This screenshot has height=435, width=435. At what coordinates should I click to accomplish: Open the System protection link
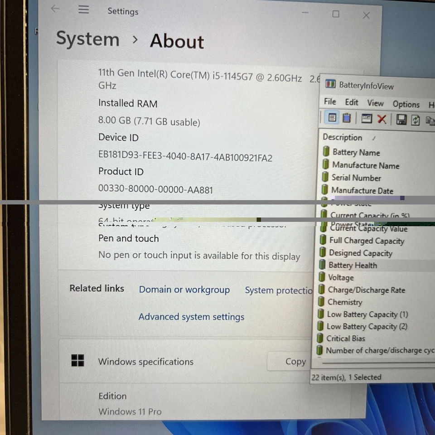(279, 290)
